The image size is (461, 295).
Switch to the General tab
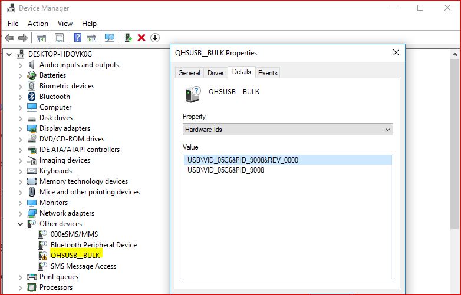(189, 73)
